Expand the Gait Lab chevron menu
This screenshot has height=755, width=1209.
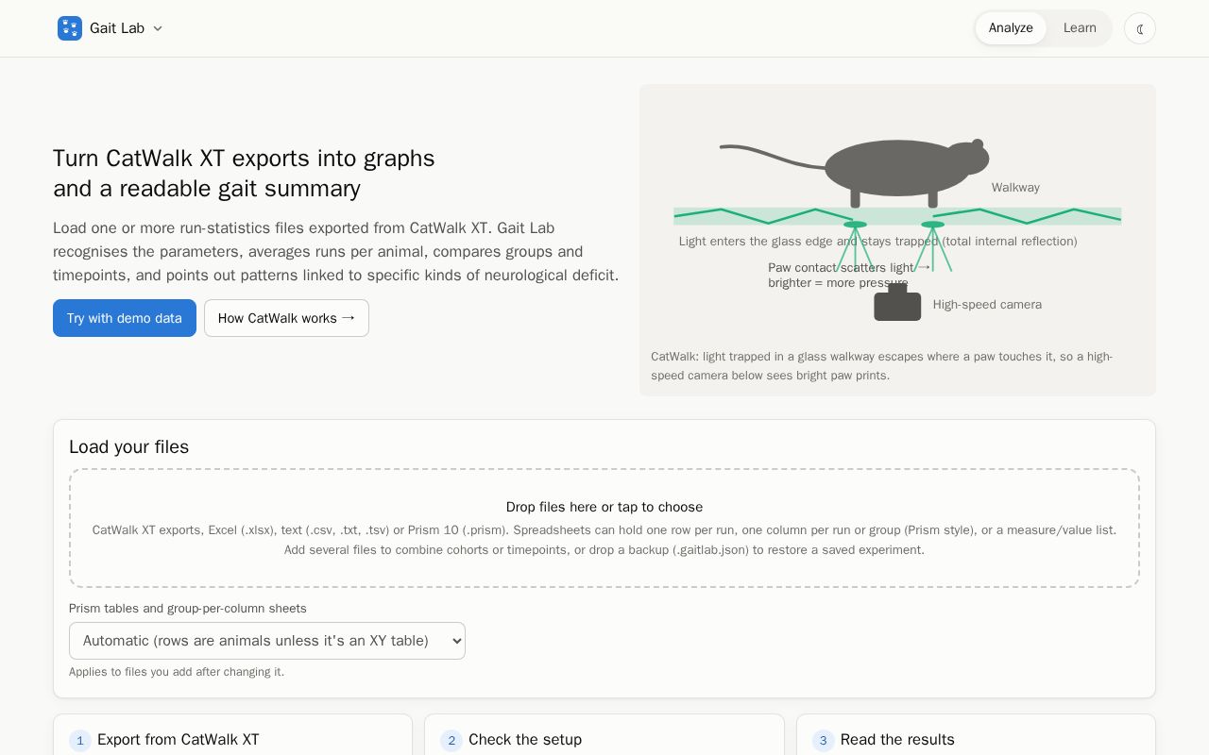158,28
